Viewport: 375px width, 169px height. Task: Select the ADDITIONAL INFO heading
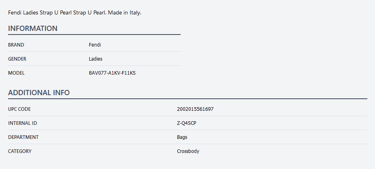(x=39, y=93)
